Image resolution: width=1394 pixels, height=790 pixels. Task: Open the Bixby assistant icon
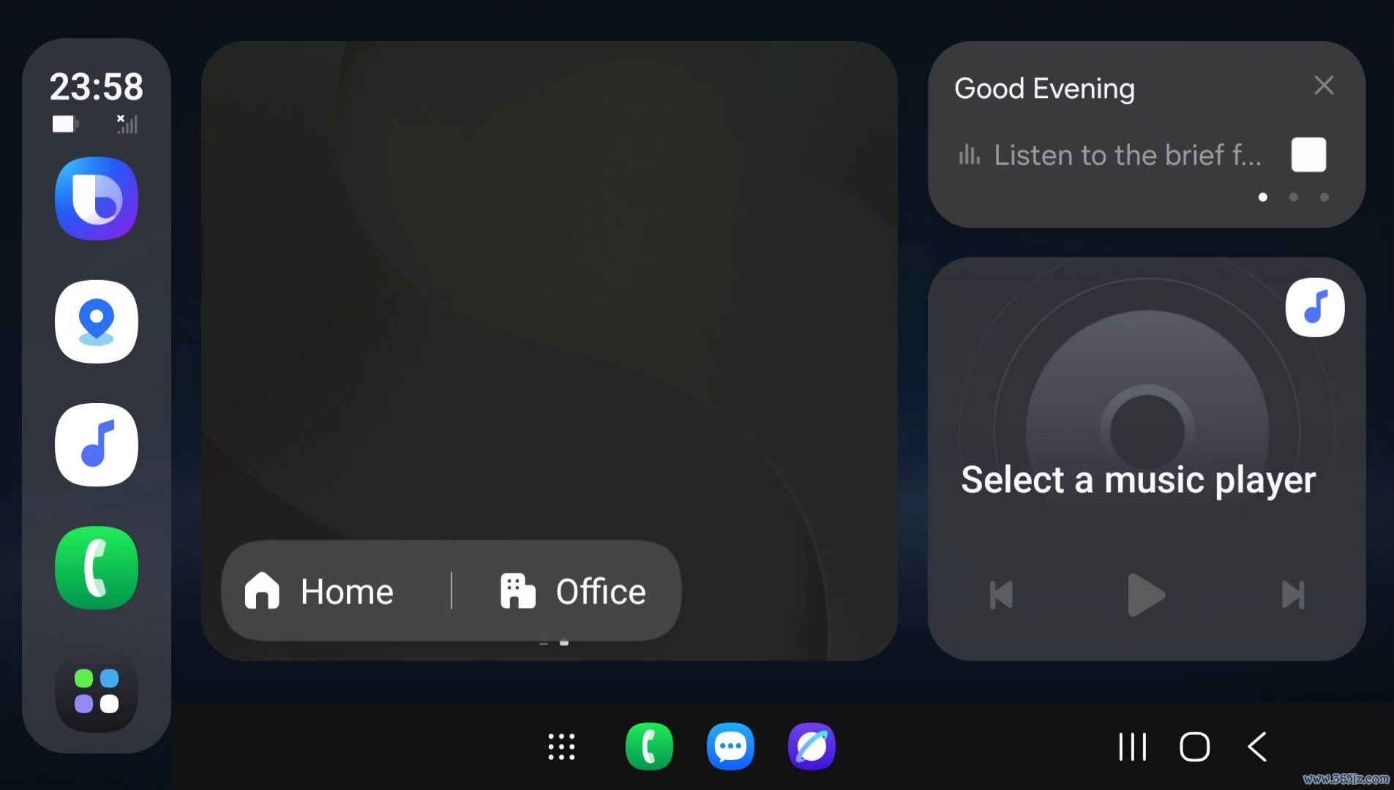click(x=97, y=198)
